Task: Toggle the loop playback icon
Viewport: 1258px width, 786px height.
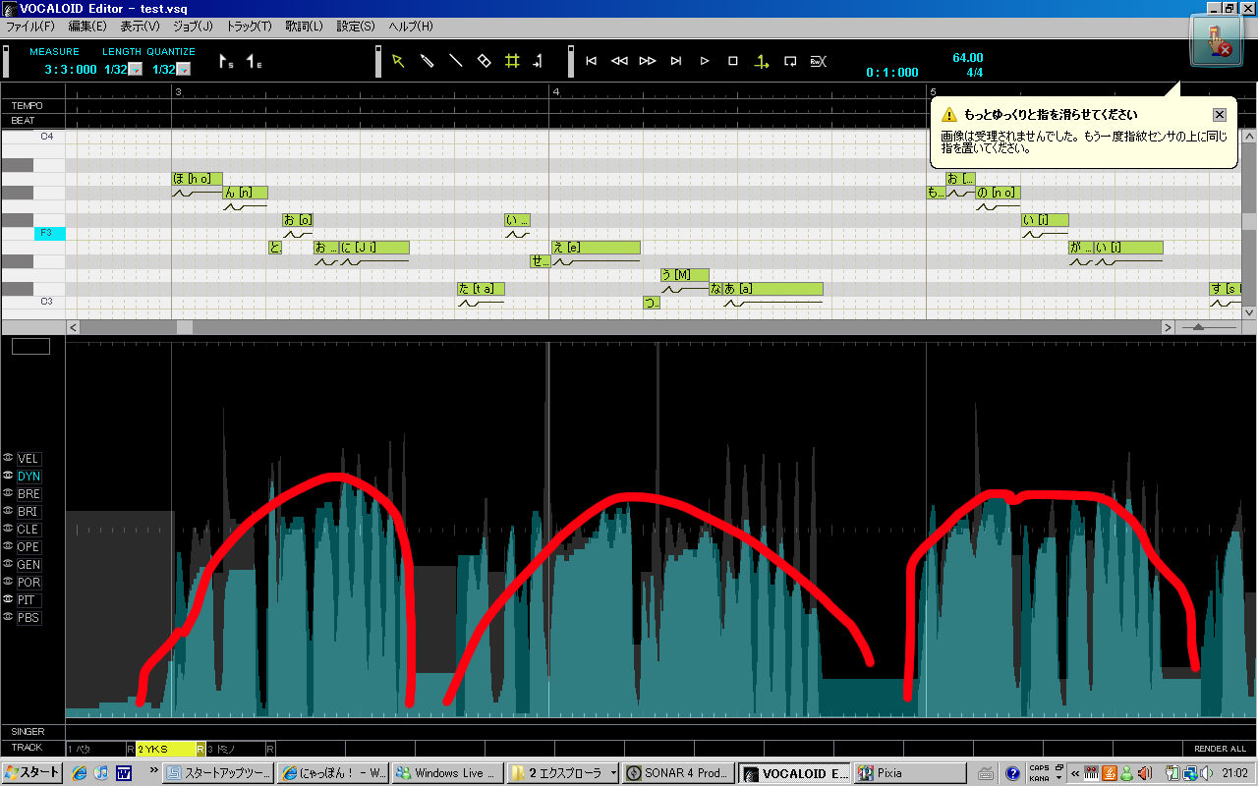Action: [x=790, y=61]
